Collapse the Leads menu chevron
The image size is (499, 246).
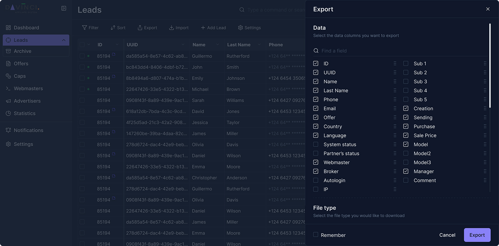64,40
